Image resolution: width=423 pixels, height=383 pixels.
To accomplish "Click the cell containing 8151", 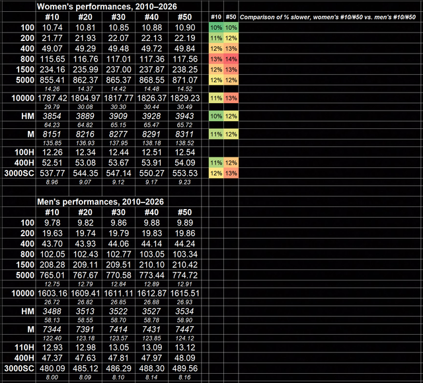I will [52, 134].
